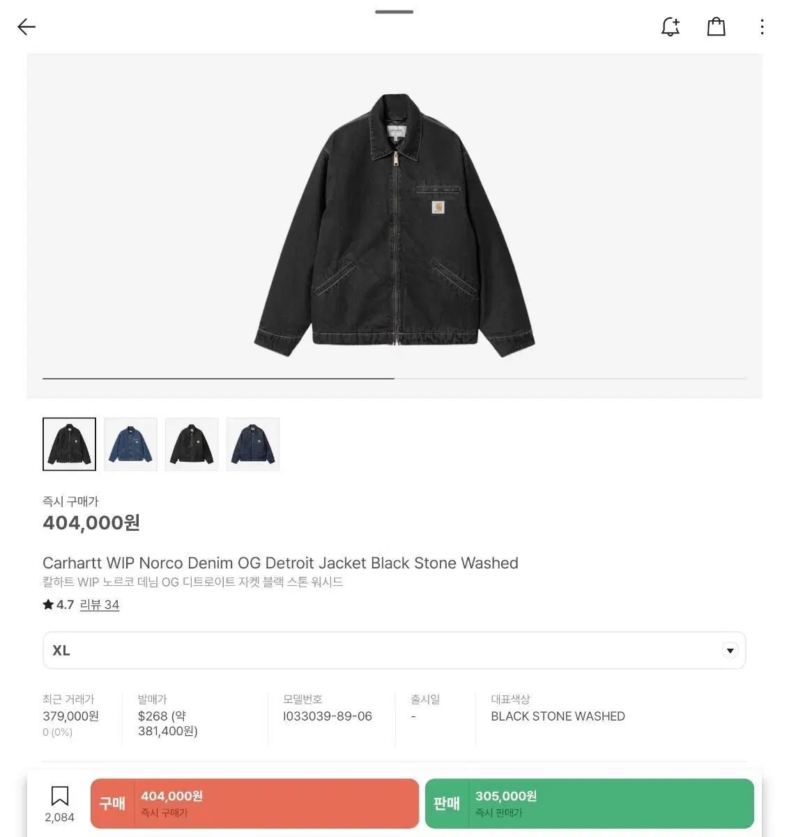Select the blue denim jacket thumbnail

130,444
